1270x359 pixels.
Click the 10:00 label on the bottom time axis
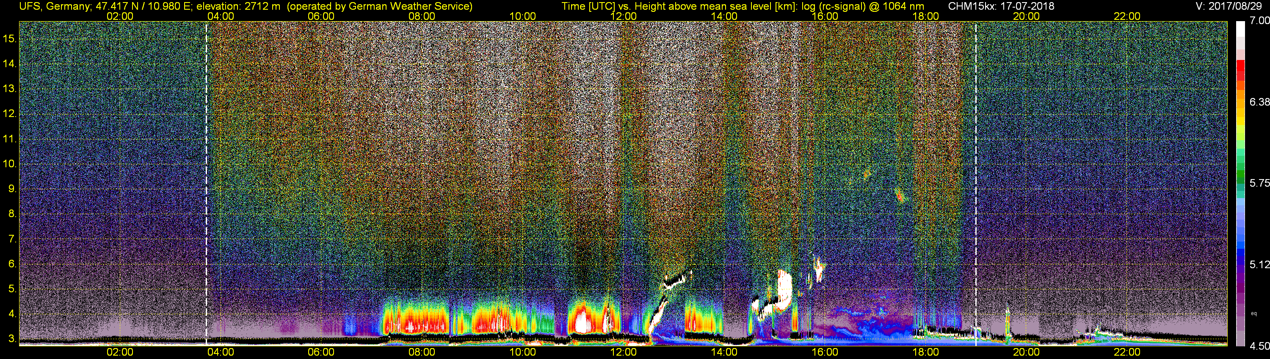tap(522, 352)
